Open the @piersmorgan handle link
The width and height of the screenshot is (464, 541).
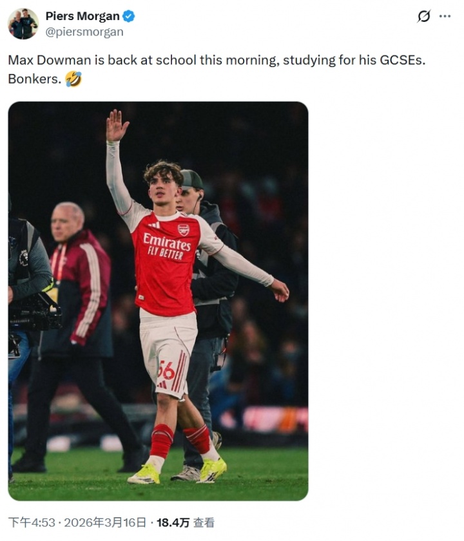click(x=84, y=32)
